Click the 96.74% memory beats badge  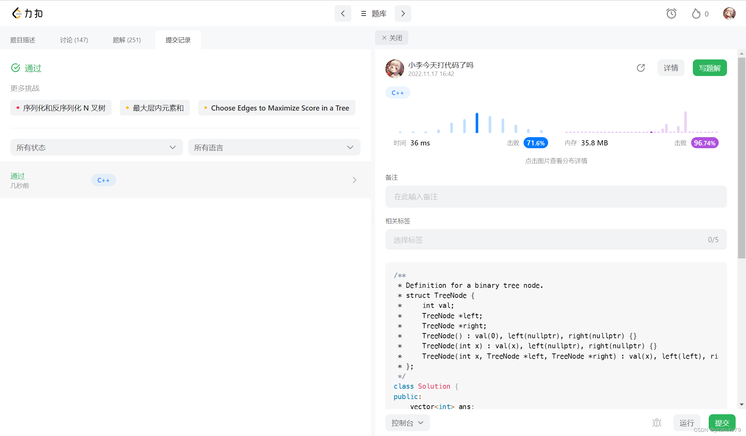tap(705, 143)
